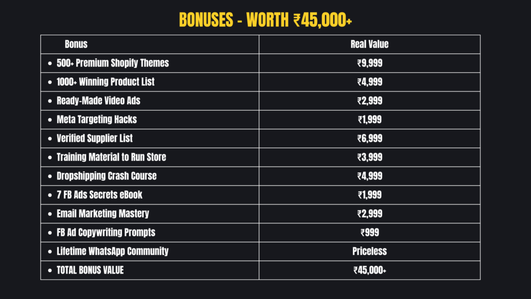The width and height of the screenshot is (531, 299).
Task: Select the "Ready-Made Video Ads" item
Action: [96, 101]
